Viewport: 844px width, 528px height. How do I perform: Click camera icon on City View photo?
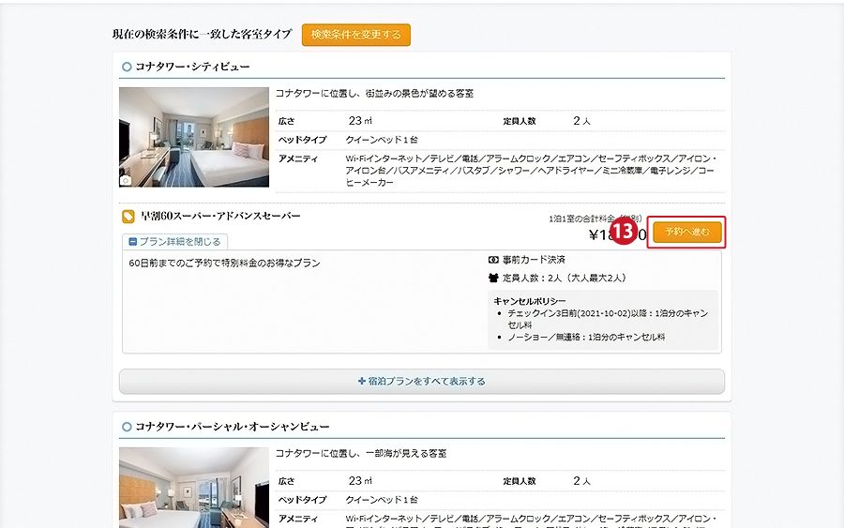point(127,179)
